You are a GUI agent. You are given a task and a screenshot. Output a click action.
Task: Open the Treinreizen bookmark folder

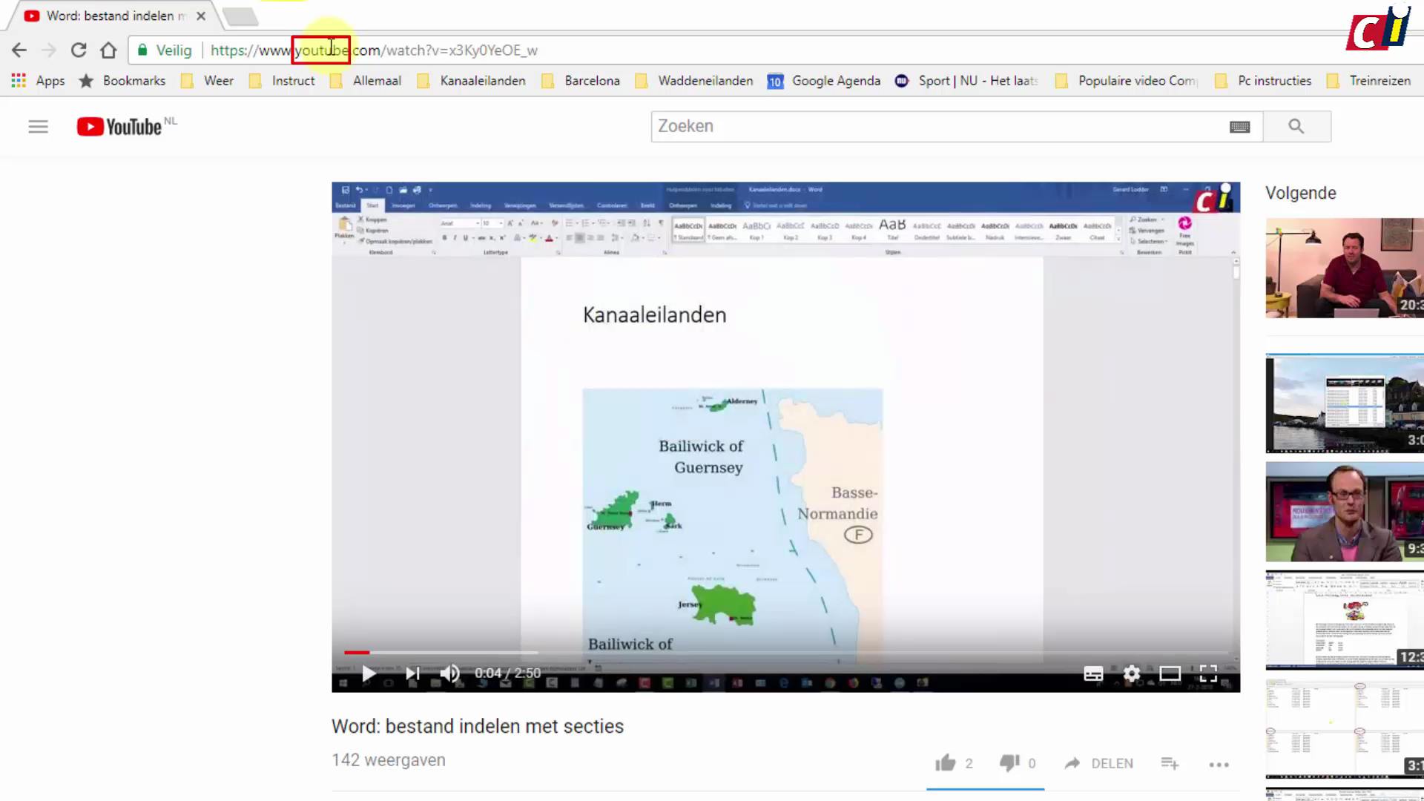(1368, 81)
